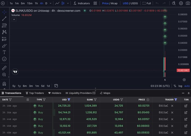This screenshot has width=191, height=136.
Task: Open the Fibonacci retracement lines tool
Action: tap(4, 25)
